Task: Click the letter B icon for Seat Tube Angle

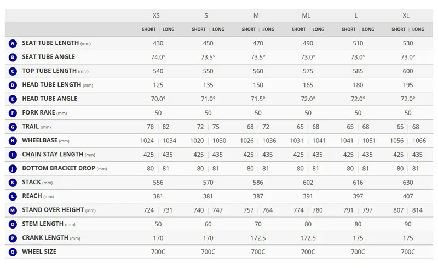Action: tap(13, 58)
